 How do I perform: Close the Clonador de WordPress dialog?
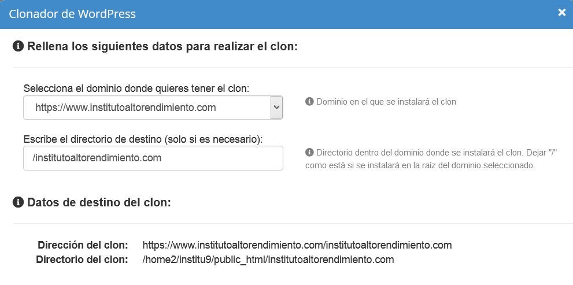[x=561, y=13]
